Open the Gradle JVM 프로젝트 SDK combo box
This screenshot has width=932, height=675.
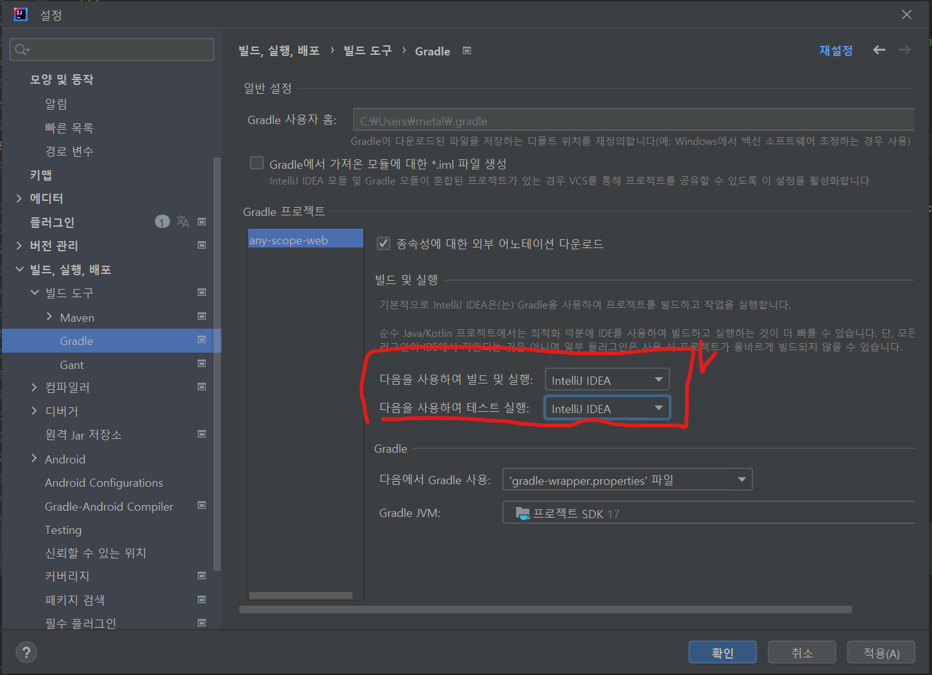(x=708, y=513)
